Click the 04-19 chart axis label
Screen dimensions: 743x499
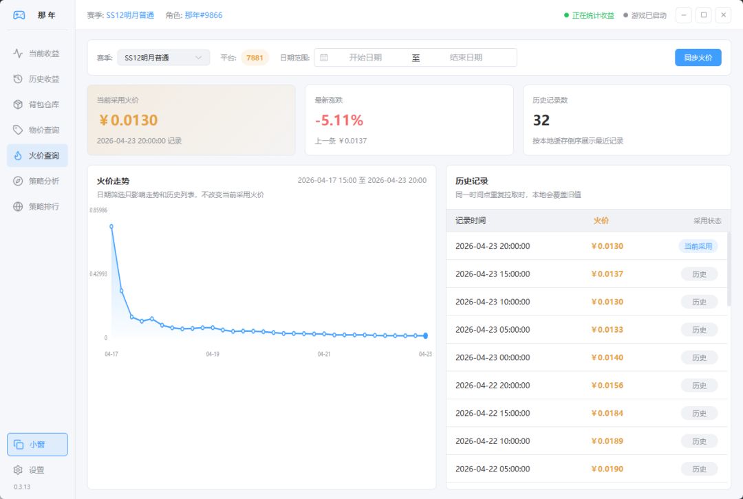[x=213, y=354]
